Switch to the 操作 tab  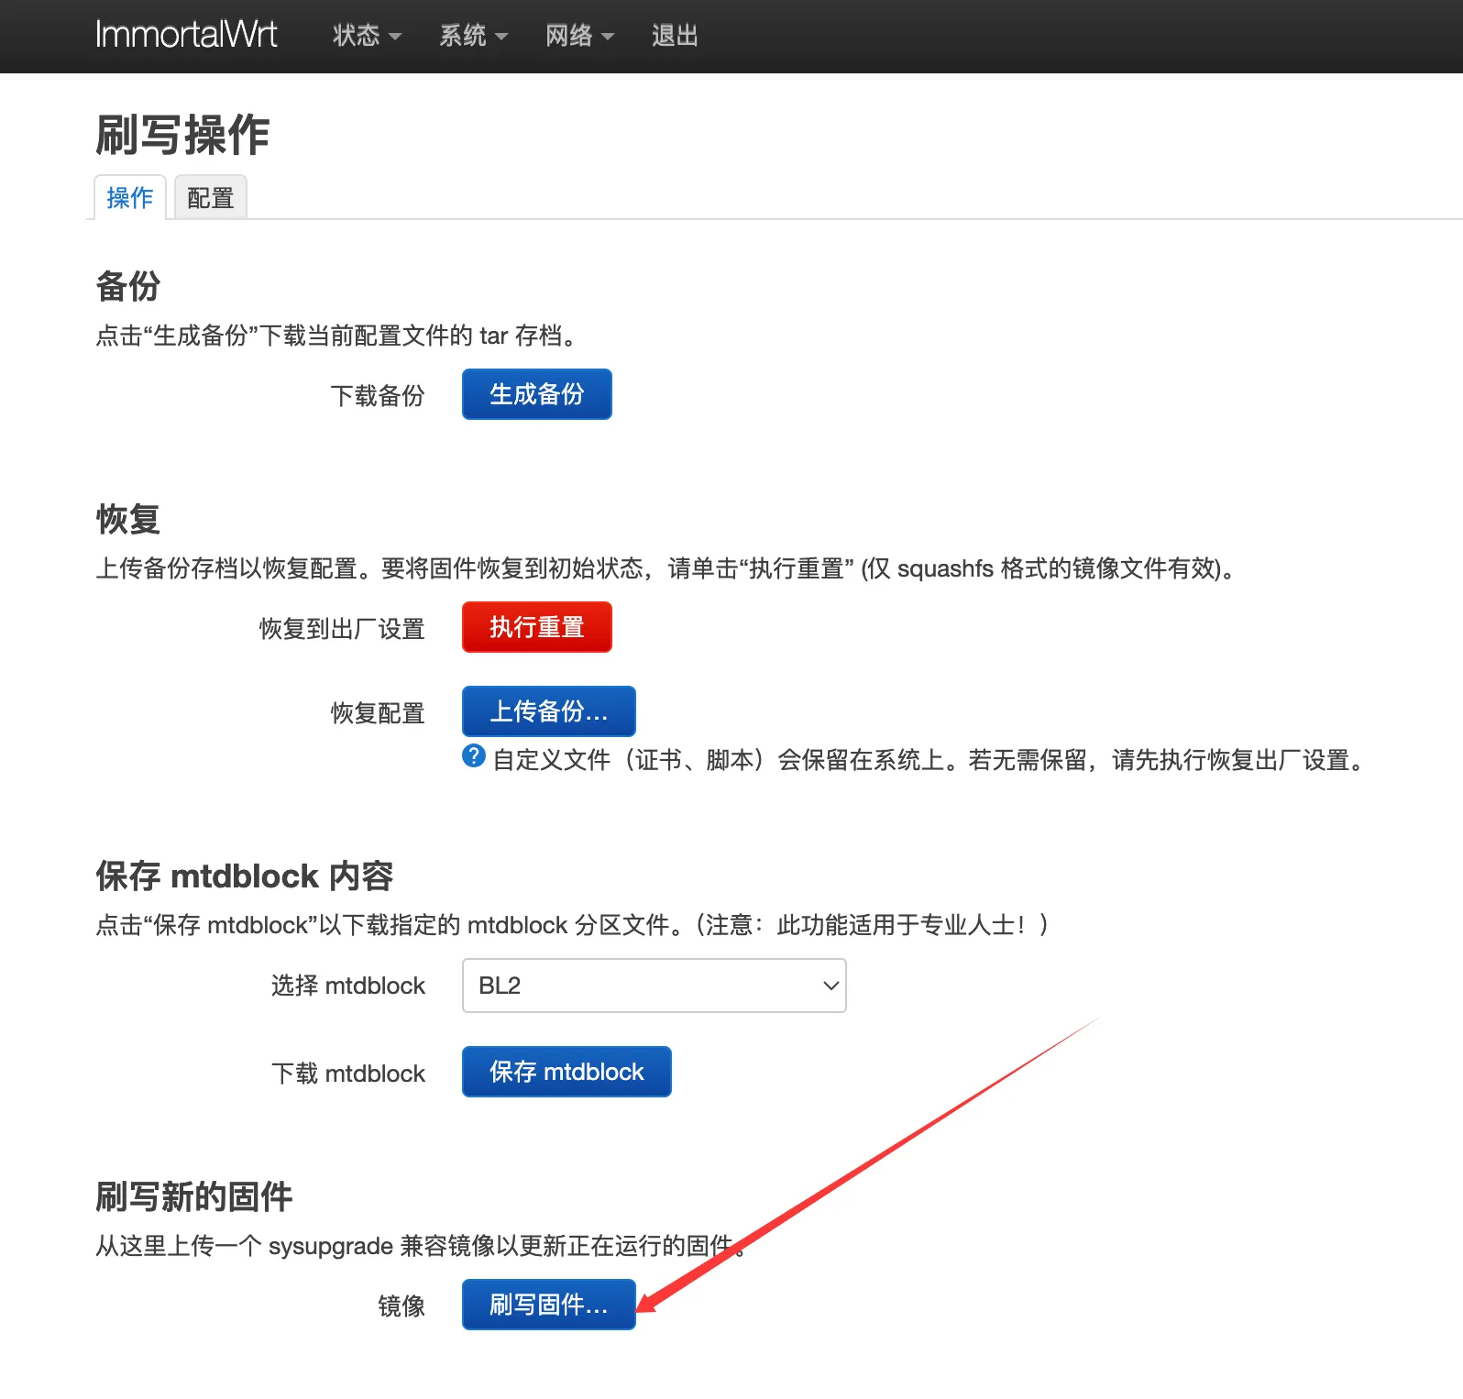tap(130, 197)
